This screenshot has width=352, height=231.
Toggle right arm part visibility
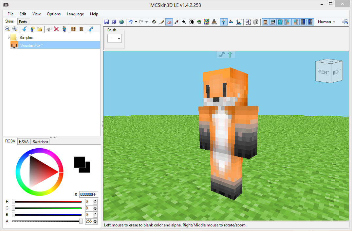296,22
